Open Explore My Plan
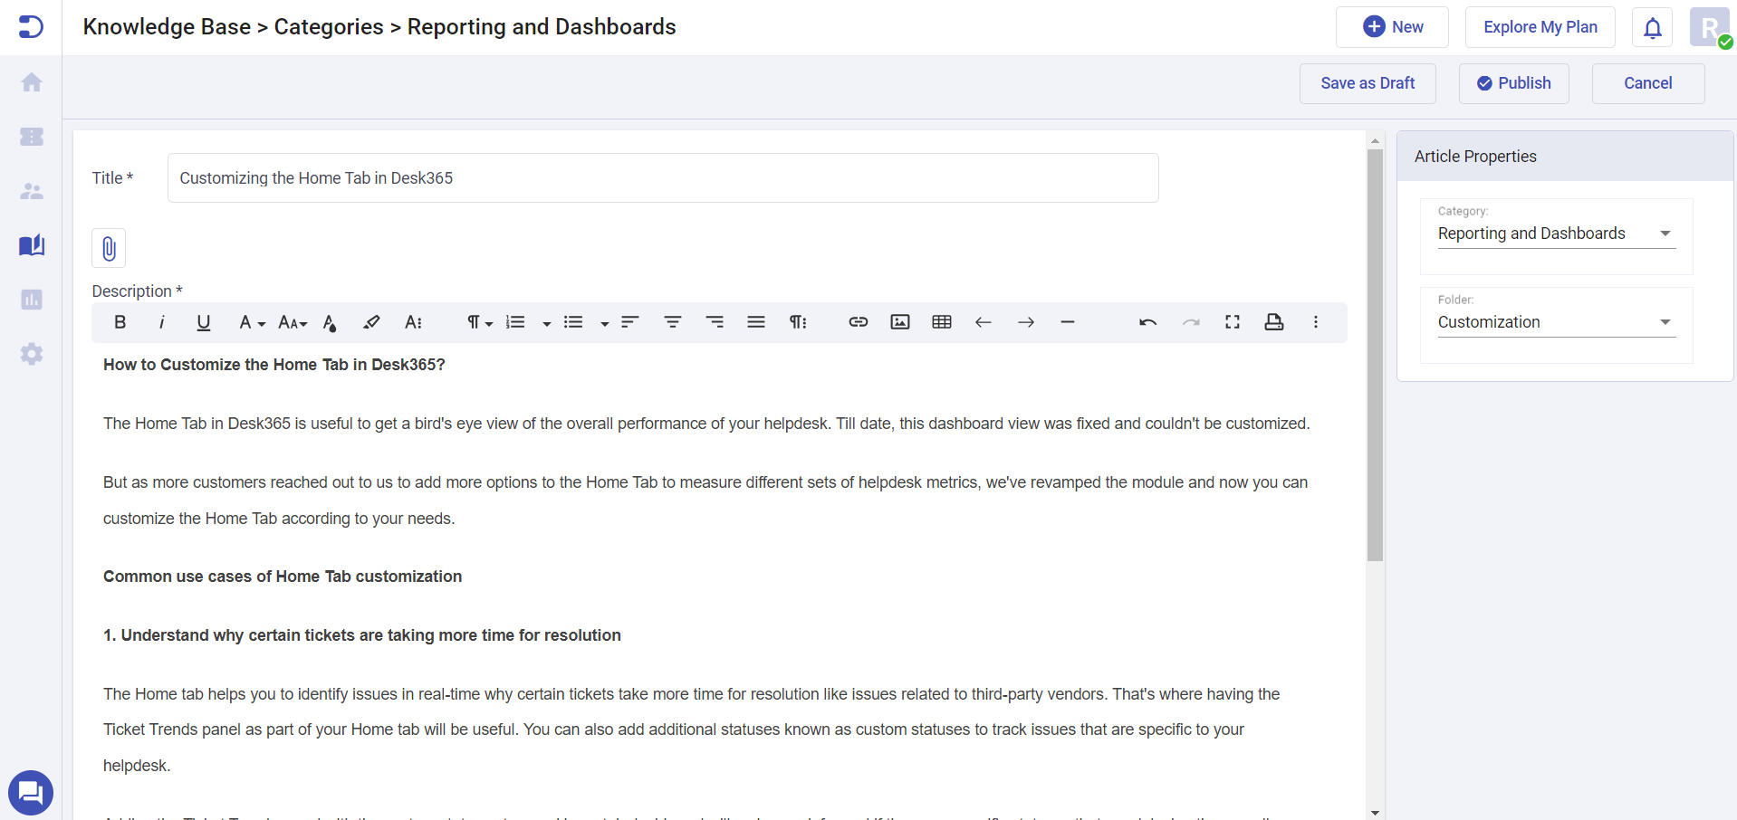Viewport: 1737px width, 820px height. coord(1540,27)
